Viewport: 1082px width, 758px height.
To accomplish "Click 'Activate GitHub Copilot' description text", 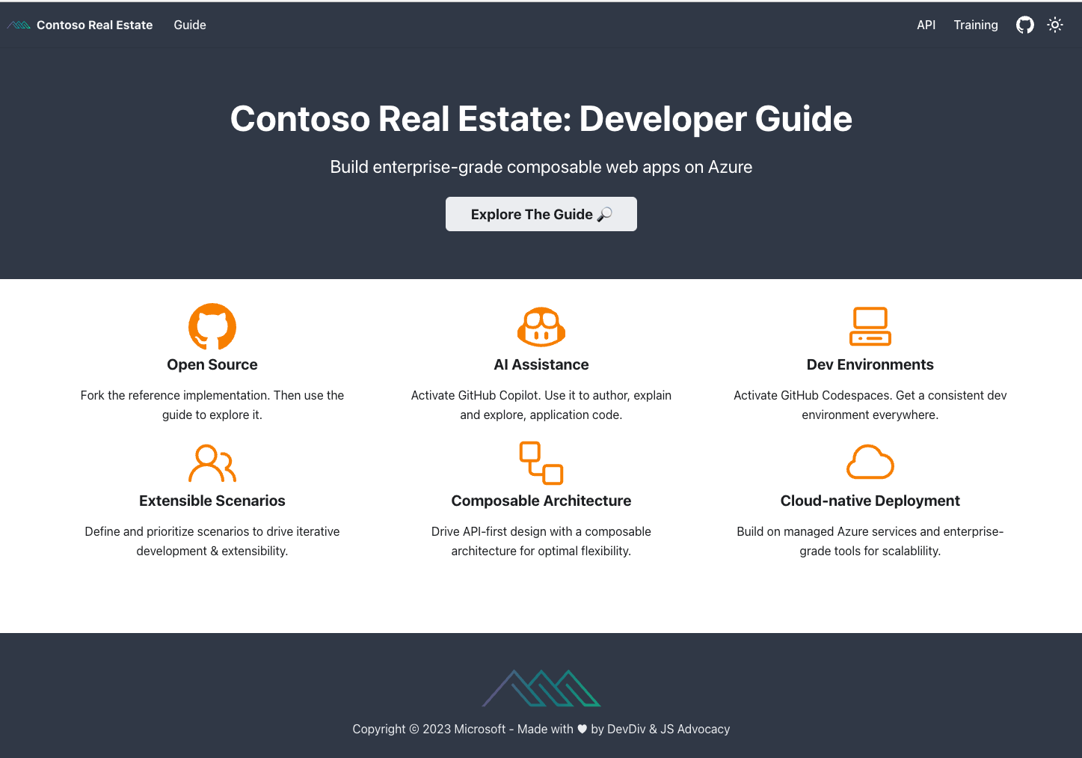I will 541,405.
